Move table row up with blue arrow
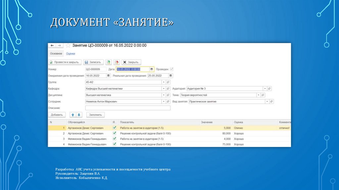This screenshot has height=190, width=339. 73,115
